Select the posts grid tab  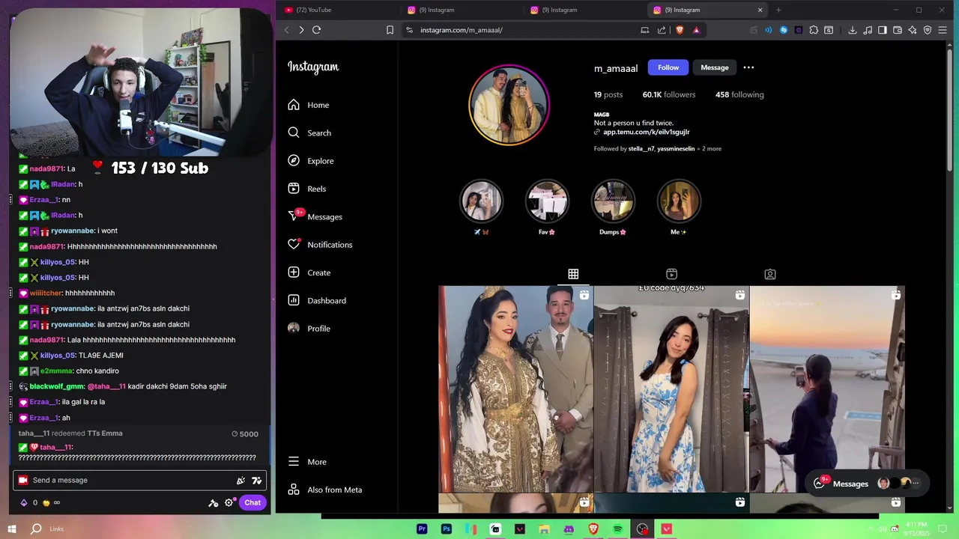coord(573,274)
